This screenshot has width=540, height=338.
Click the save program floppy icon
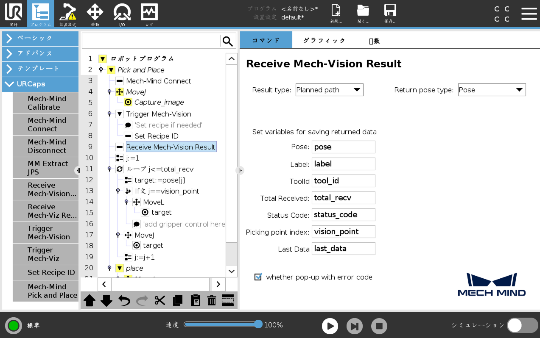click(390, 14)
